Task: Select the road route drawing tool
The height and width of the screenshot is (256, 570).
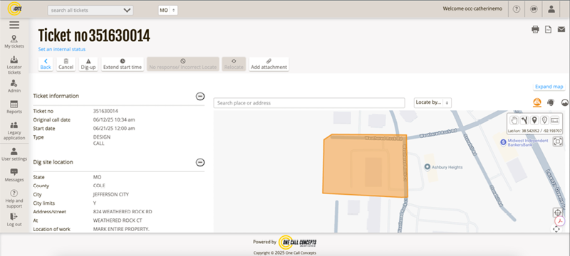Action: 524,120
